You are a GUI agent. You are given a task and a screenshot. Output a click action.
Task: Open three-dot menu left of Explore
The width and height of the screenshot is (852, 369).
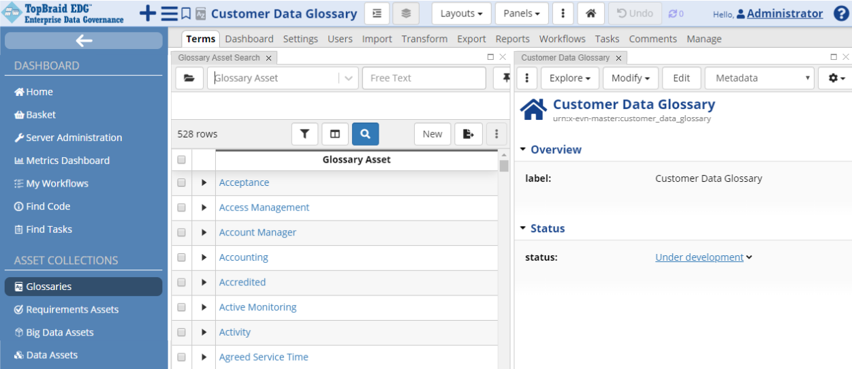527,78
